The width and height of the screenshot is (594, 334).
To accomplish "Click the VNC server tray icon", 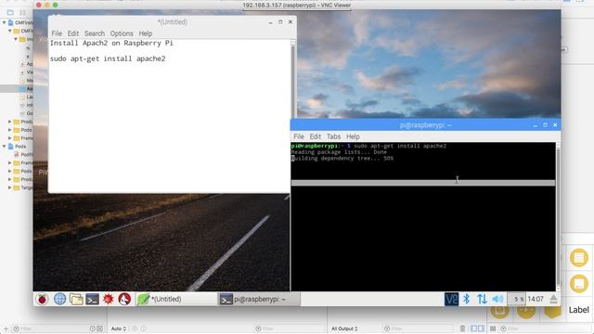I will [x=451, y=299].
